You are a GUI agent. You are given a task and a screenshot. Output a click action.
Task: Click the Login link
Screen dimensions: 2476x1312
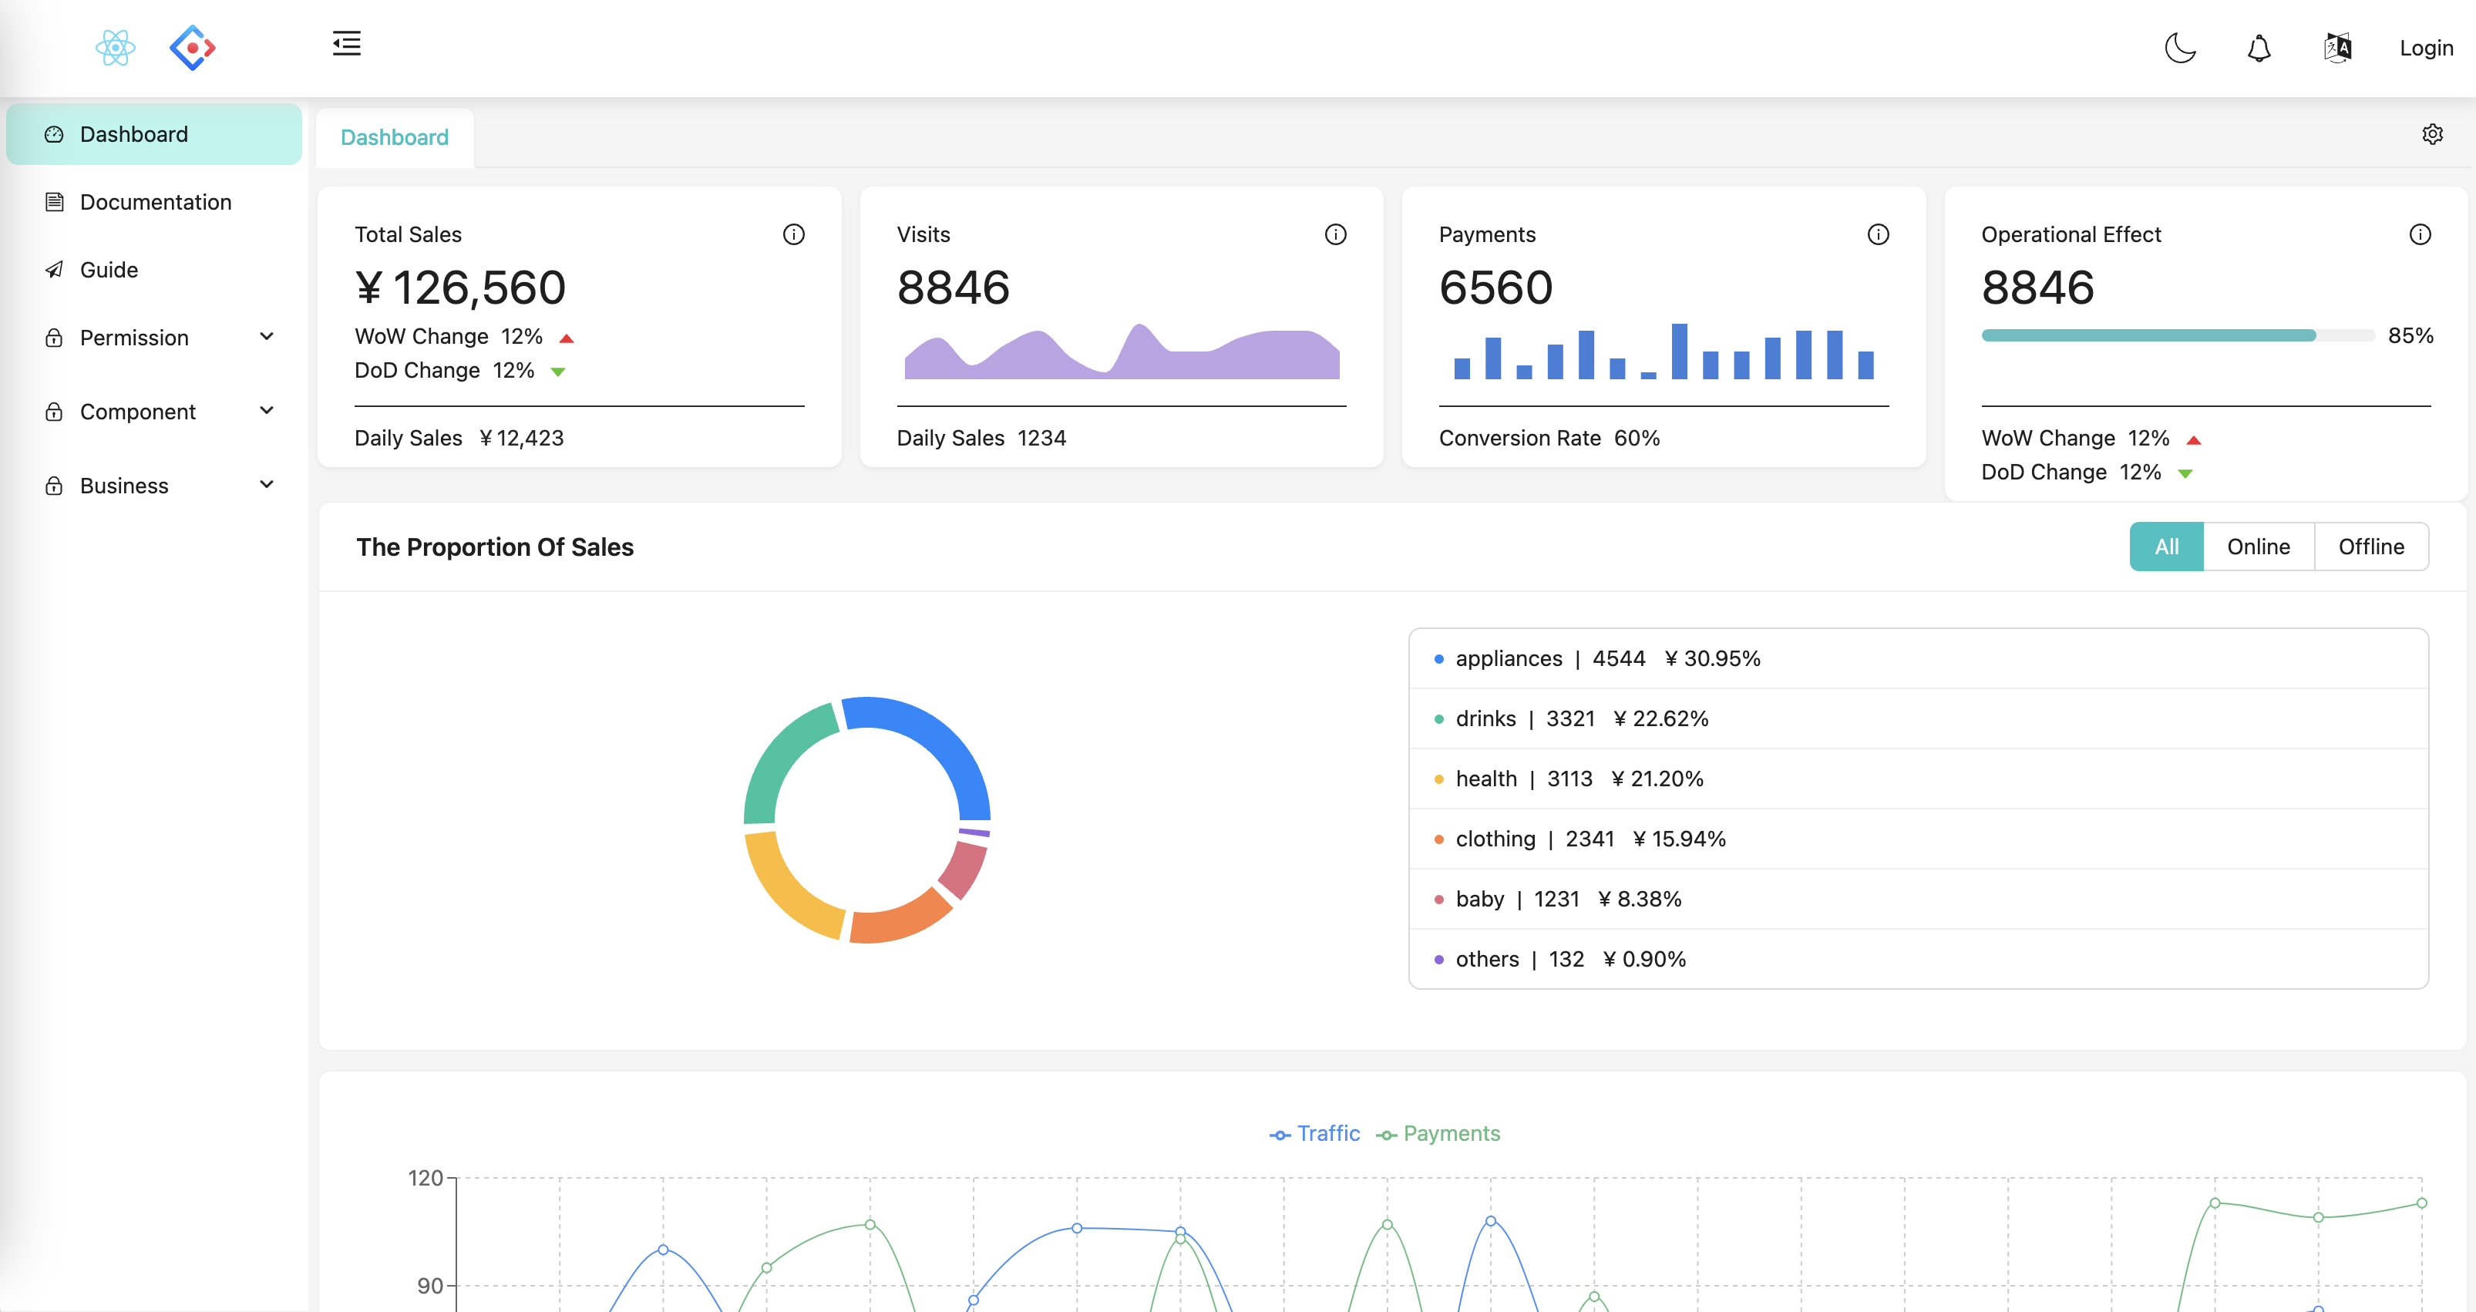[x=2426, y=47]
